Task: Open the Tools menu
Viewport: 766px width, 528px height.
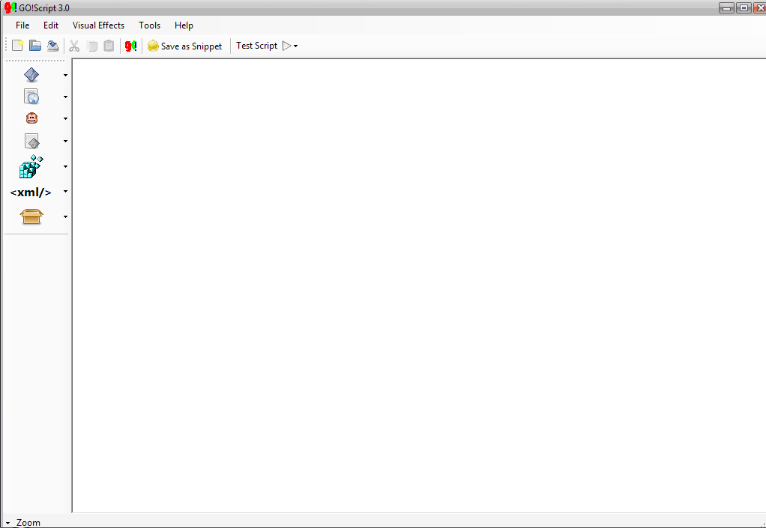Action: (x=149, y=25)
